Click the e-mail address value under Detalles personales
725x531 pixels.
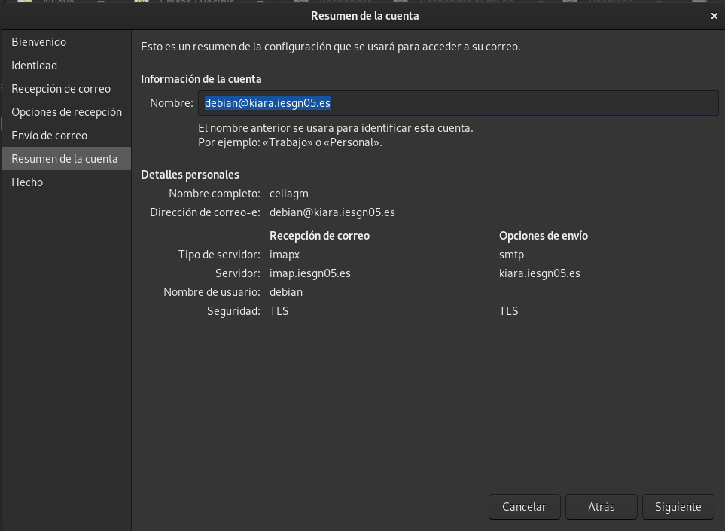(x=332, y=212)
